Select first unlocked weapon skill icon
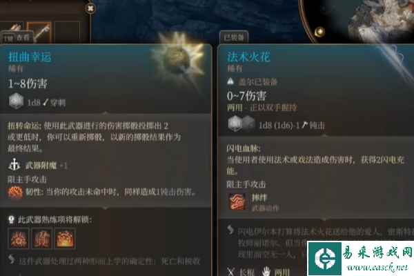This screenshot has width=414, height=276. 19,239
